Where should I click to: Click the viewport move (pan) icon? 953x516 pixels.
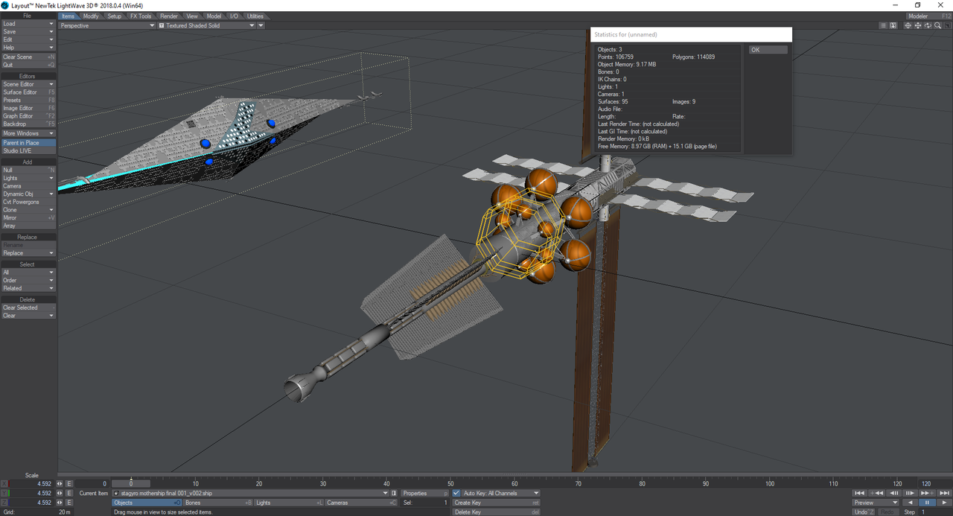(x=918, y=25)
